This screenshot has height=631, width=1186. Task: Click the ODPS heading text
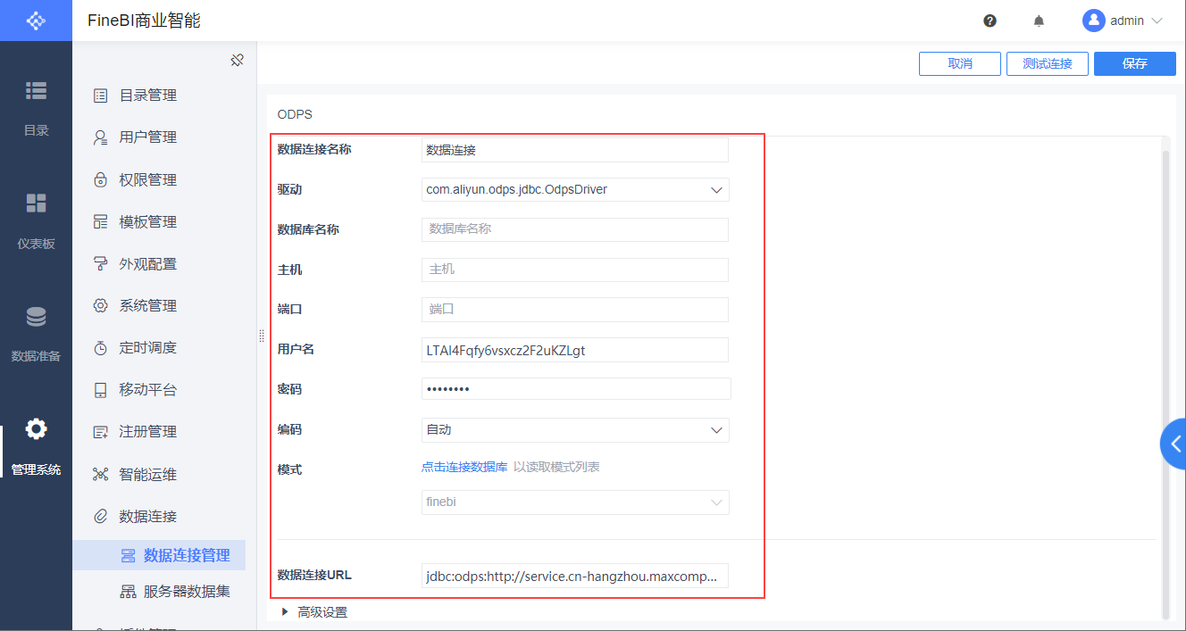pos(295,115)
